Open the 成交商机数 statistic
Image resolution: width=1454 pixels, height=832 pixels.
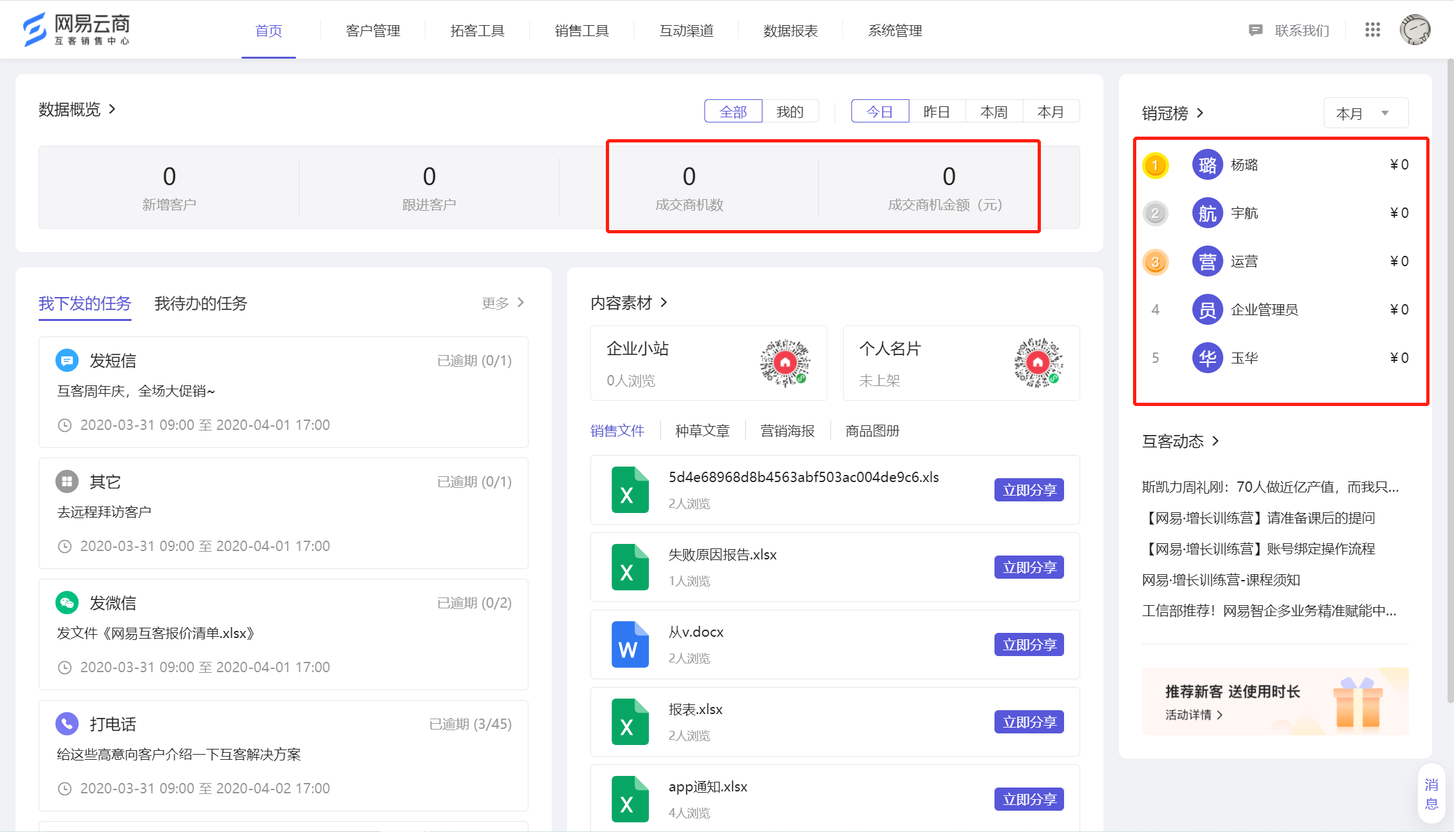click(x=689, y=187)
